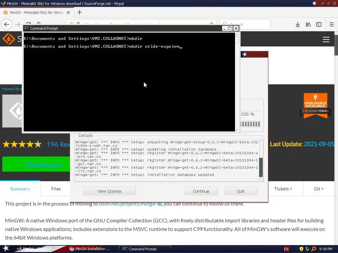
Task: Click the mkdir ntldr-expeirm command line
Action: pos(103,46)
